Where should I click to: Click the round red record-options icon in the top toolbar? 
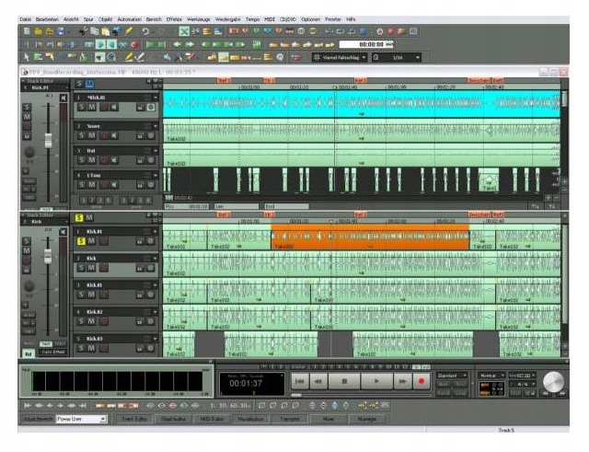pyautogui.click(x=390, y=31)
